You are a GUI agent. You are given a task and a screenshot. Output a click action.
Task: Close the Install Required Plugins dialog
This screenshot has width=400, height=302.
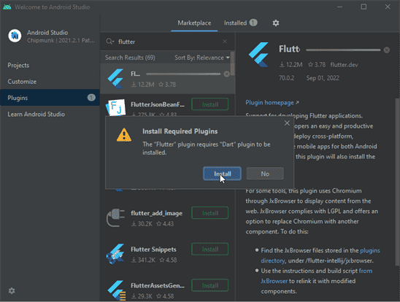point(287,123)
